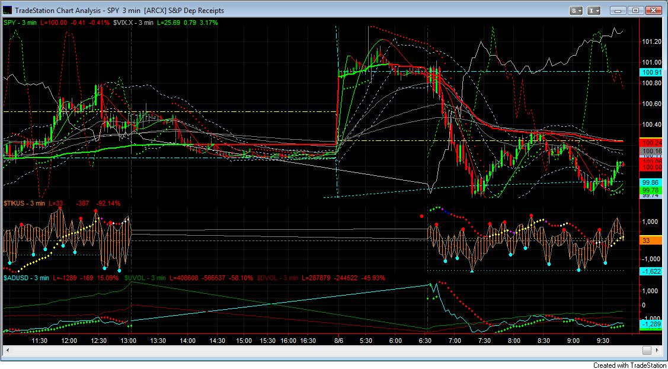668x369 pixels.
Task: Click the 8:00 time axis label
Action: coord(514,341)
